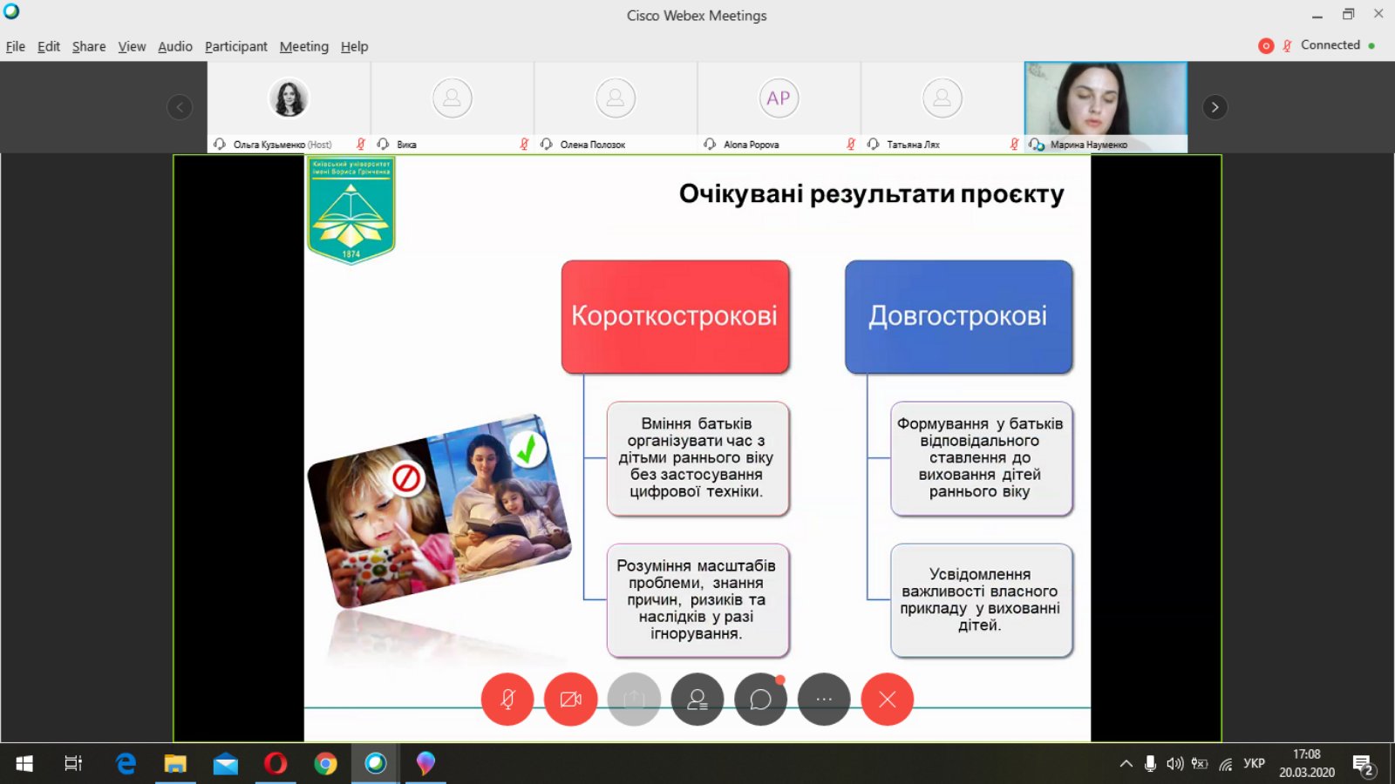Adjust system volume from the speaker icon
1395x784 pixels.
(x=1173, y=763)
